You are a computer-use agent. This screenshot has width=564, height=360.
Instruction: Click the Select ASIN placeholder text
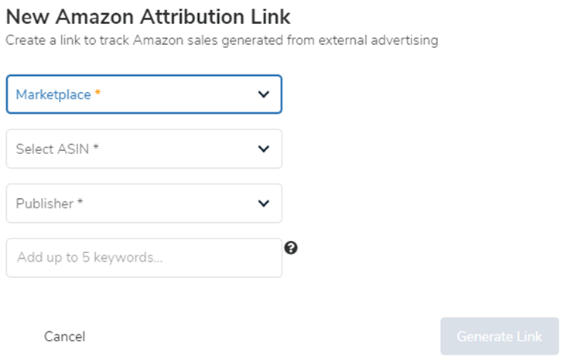52,149
